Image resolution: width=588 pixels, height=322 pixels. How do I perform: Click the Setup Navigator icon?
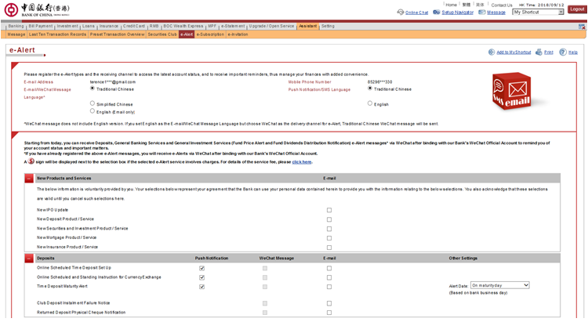coord(437,12)
